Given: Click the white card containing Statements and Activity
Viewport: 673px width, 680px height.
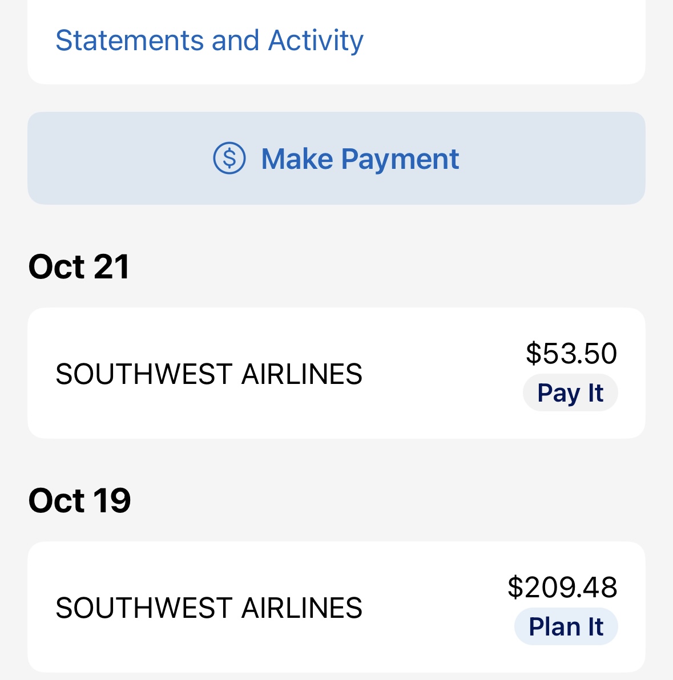Looking at the screenshot, I should click(x=336, y=42).
